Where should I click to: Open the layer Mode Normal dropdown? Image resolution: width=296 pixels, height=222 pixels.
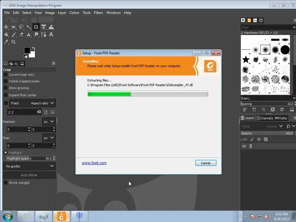(262, 126)
